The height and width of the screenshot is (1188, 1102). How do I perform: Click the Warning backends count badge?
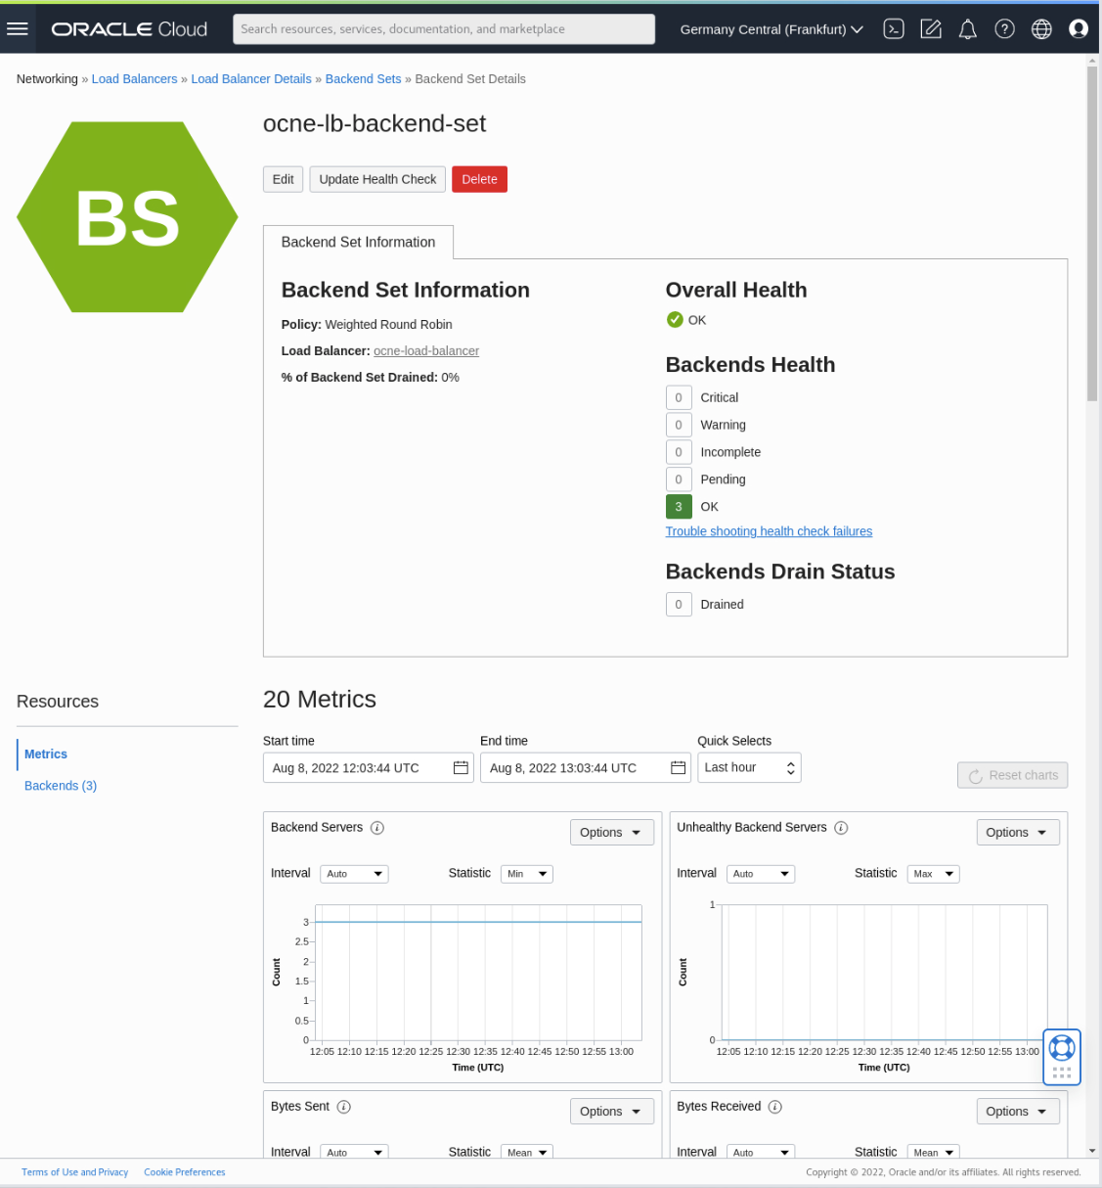click(679, 425)
